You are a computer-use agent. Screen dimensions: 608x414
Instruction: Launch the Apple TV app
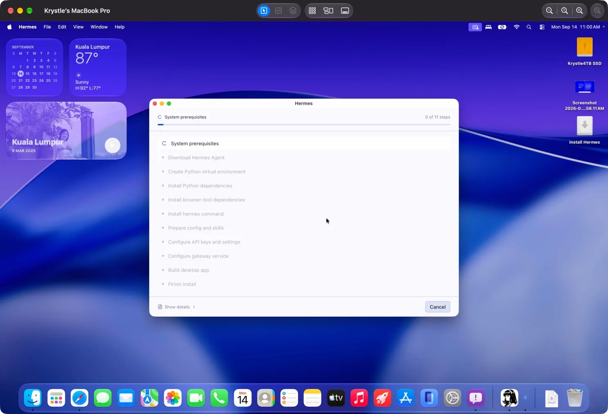[x=336, y=398]
